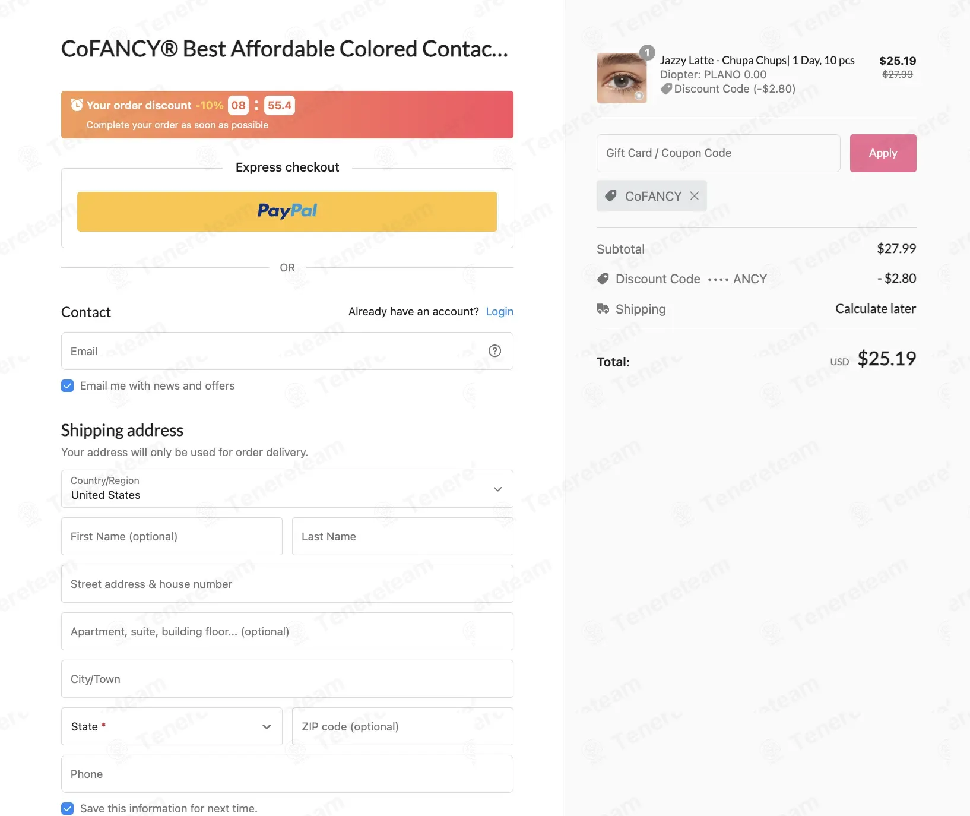Click the countdown alarm clock icon
Viewport: 970px width, 816px height.
tap(77, 105)
